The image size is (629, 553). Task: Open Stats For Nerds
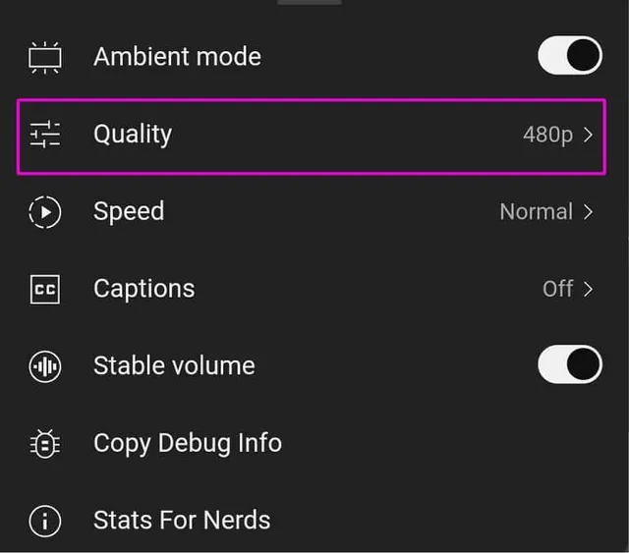(x=182, y=521)
